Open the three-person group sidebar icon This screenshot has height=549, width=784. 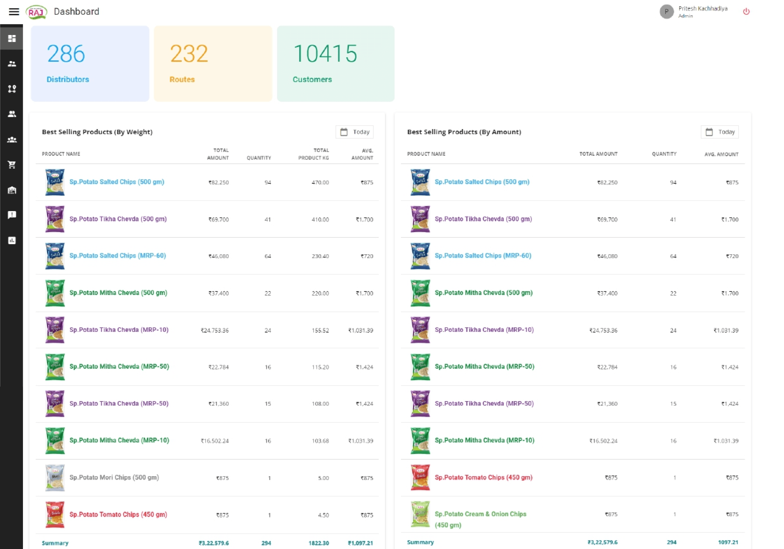[12, 139]
